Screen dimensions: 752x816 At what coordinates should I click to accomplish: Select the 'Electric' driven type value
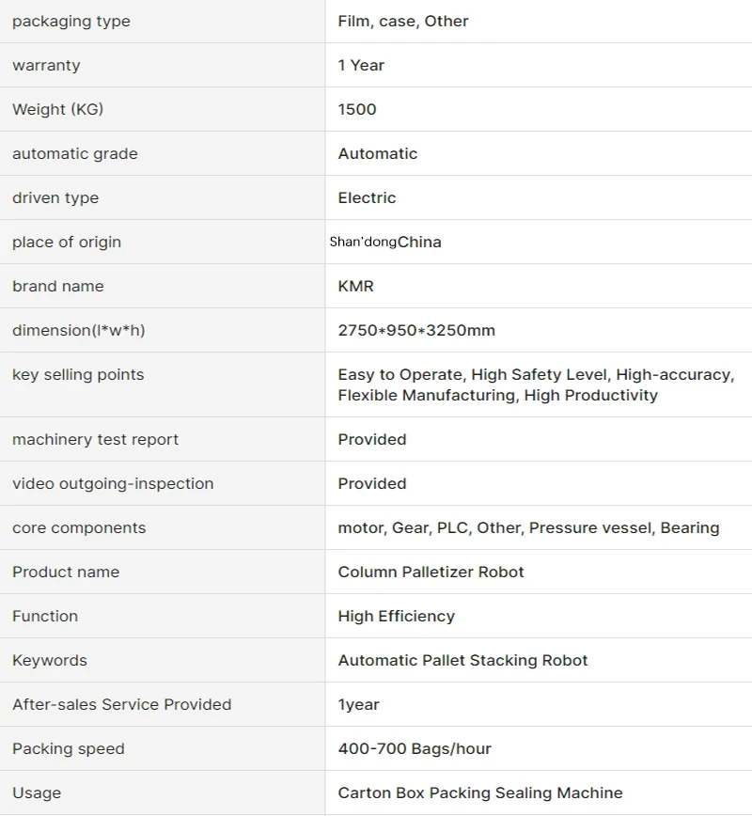click(x=367, y=197)
